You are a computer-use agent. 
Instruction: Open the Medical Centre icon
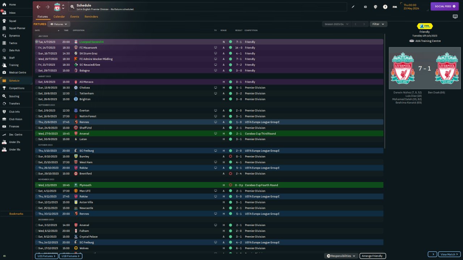pyautogui.click(x=4, y=73)
